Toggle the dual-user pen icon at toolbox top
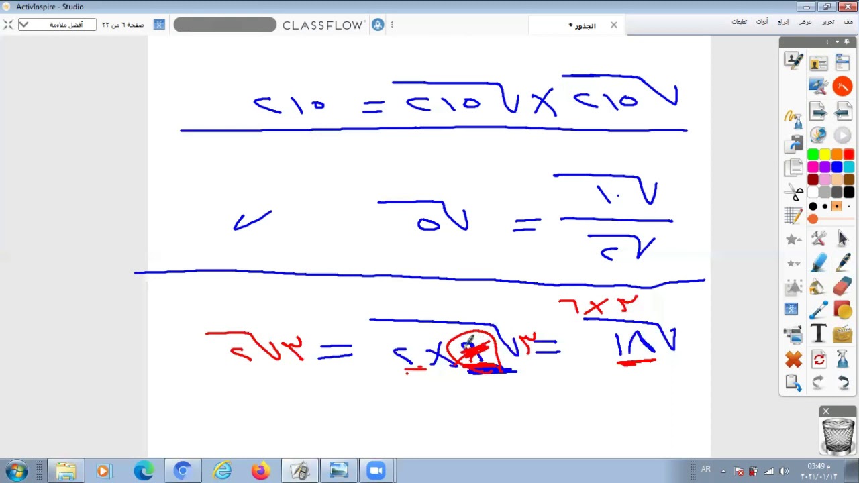859x483 pixels. pos(794,61)
